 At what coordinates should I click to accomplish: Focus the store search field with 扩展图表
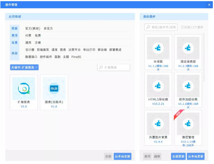point(113,67)
